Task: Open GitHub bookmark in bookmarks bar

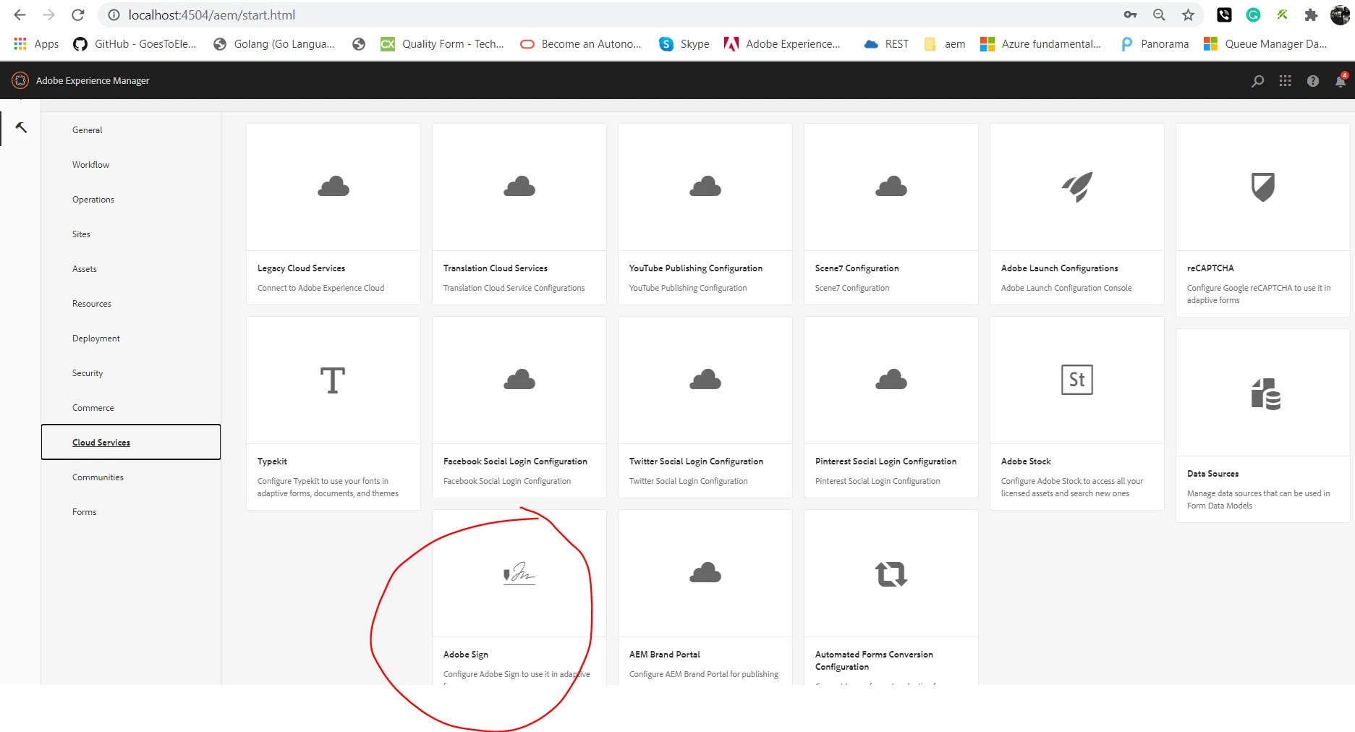Action: point(135,44)
